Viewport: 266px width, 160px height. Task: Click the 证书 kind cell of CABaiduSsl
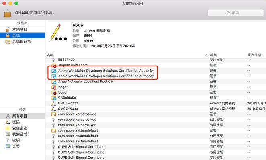pyautogui.click(x=213, y=98)
